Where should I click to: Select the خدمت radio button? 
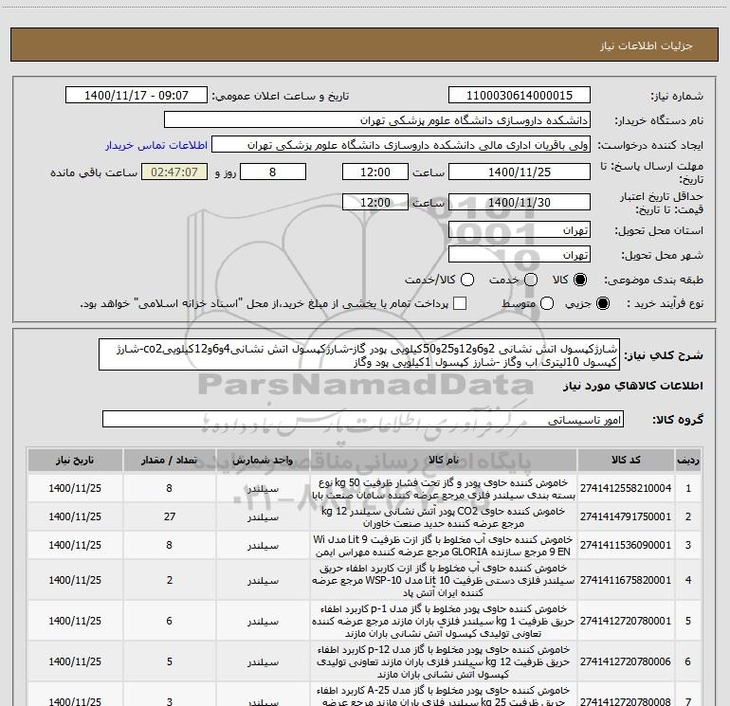(x=531, y=280)
